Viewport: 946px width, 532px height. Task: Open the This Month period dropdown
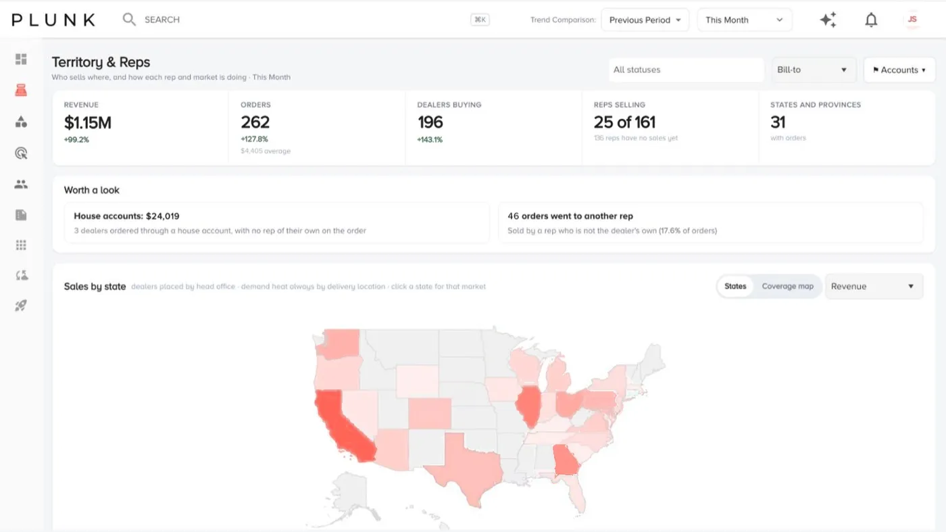coord(745,20)
